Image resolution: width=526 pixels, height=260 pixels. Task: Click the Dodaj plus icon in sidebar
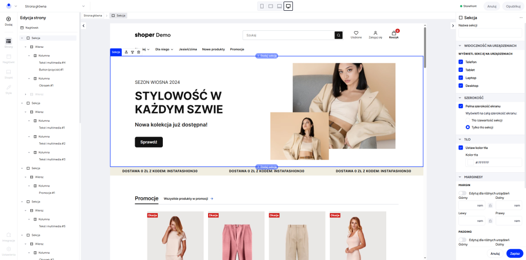8,19
